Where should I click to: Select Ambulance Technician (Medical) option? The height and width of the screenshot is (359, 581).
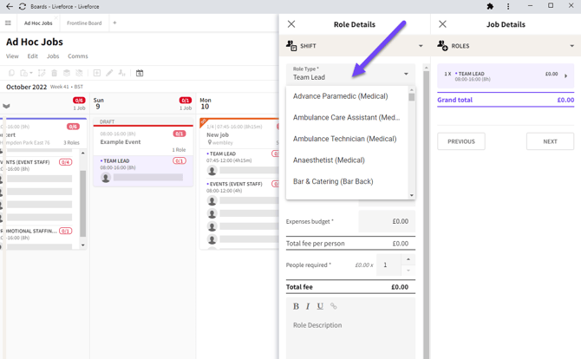click(x=347, y=139)
